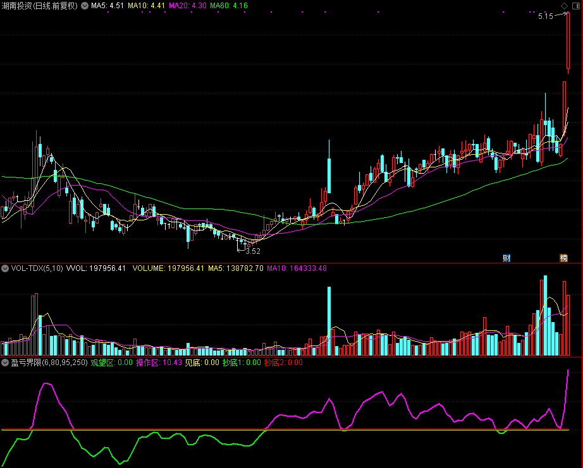The height and width of the screenshot is (468, 583).
Task: Click the diamond icon in top-right corner
Action: 575,6
